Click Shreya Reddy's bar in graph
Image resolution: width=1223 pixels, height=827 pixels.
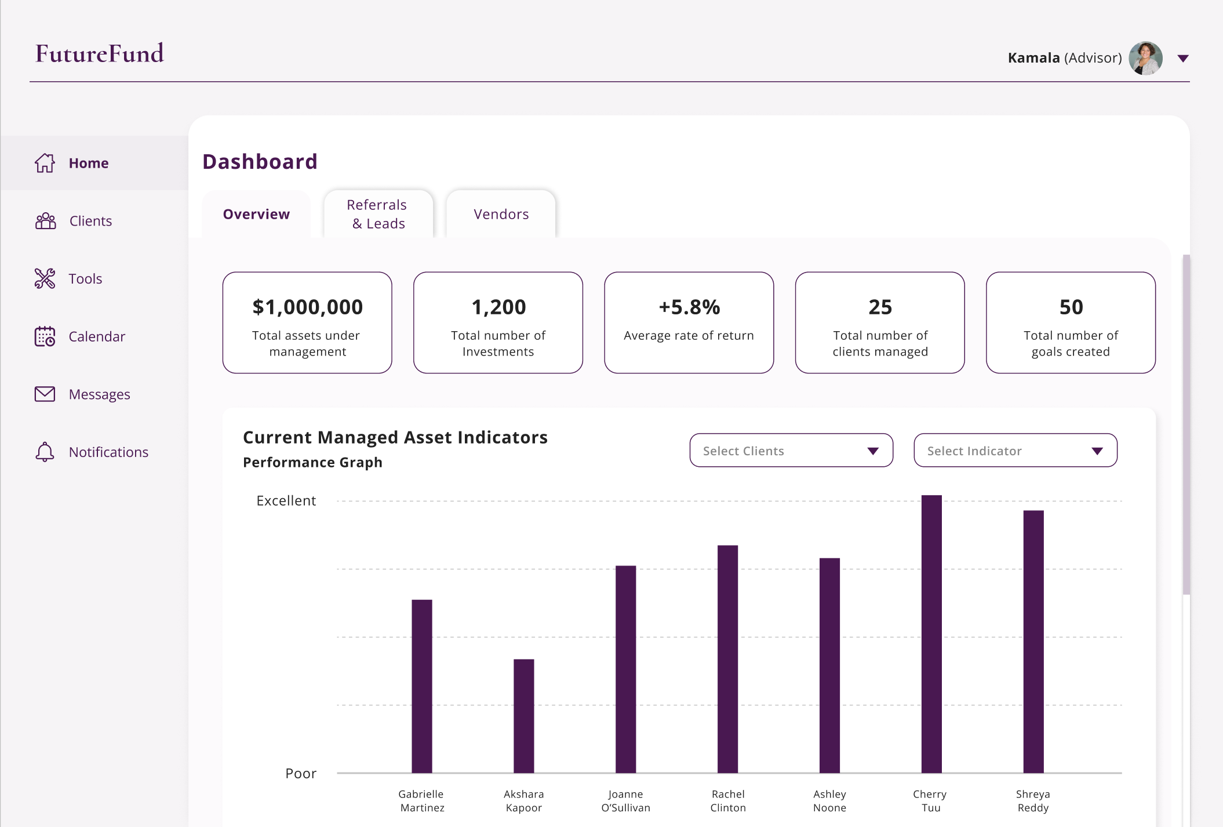[x=1033, y=641]
